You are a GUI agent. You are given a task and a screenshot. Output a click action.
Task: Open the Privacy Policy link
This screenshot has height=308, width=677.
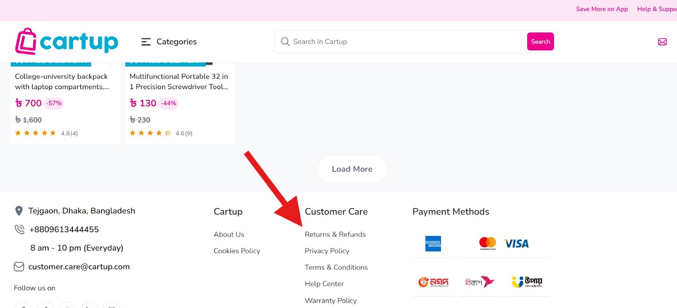point(327,251)
